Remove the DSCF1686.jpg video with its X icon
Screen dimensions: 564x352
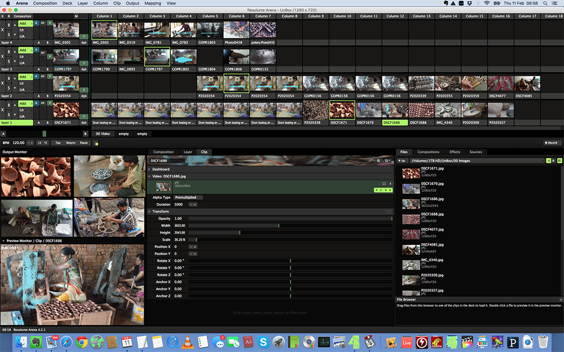(390, 184)
